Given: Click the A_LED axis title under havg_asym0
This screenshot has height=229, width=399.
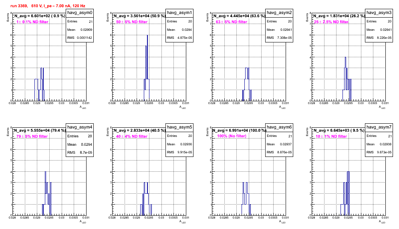Looking at the screenshot, I should click(83, 107).
